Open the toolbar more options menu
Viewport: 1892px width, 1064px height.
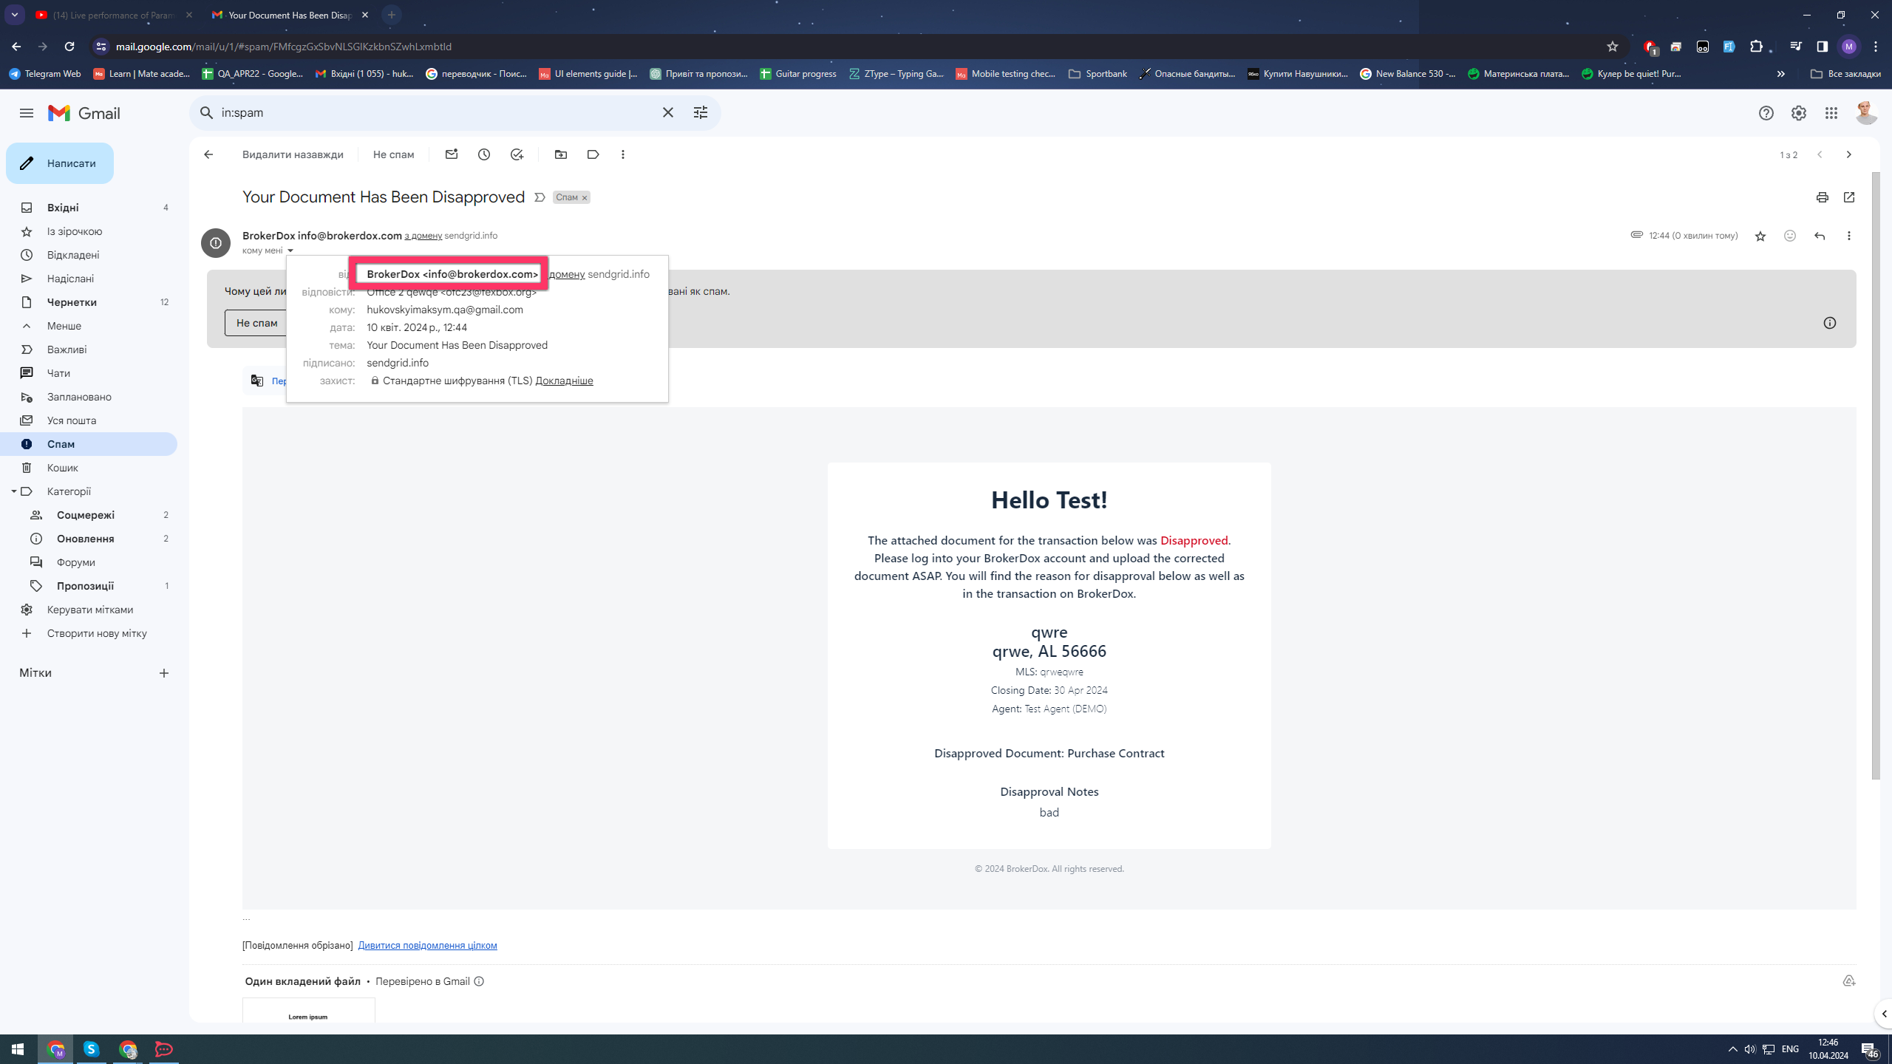pos(623,154)
